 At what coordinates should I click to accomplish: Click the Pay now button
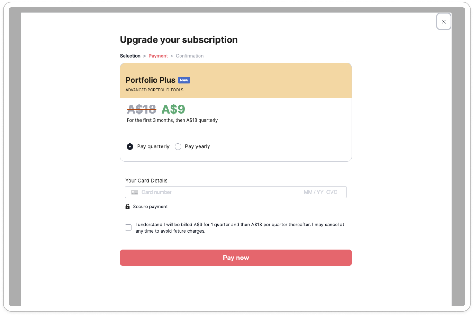236,258
